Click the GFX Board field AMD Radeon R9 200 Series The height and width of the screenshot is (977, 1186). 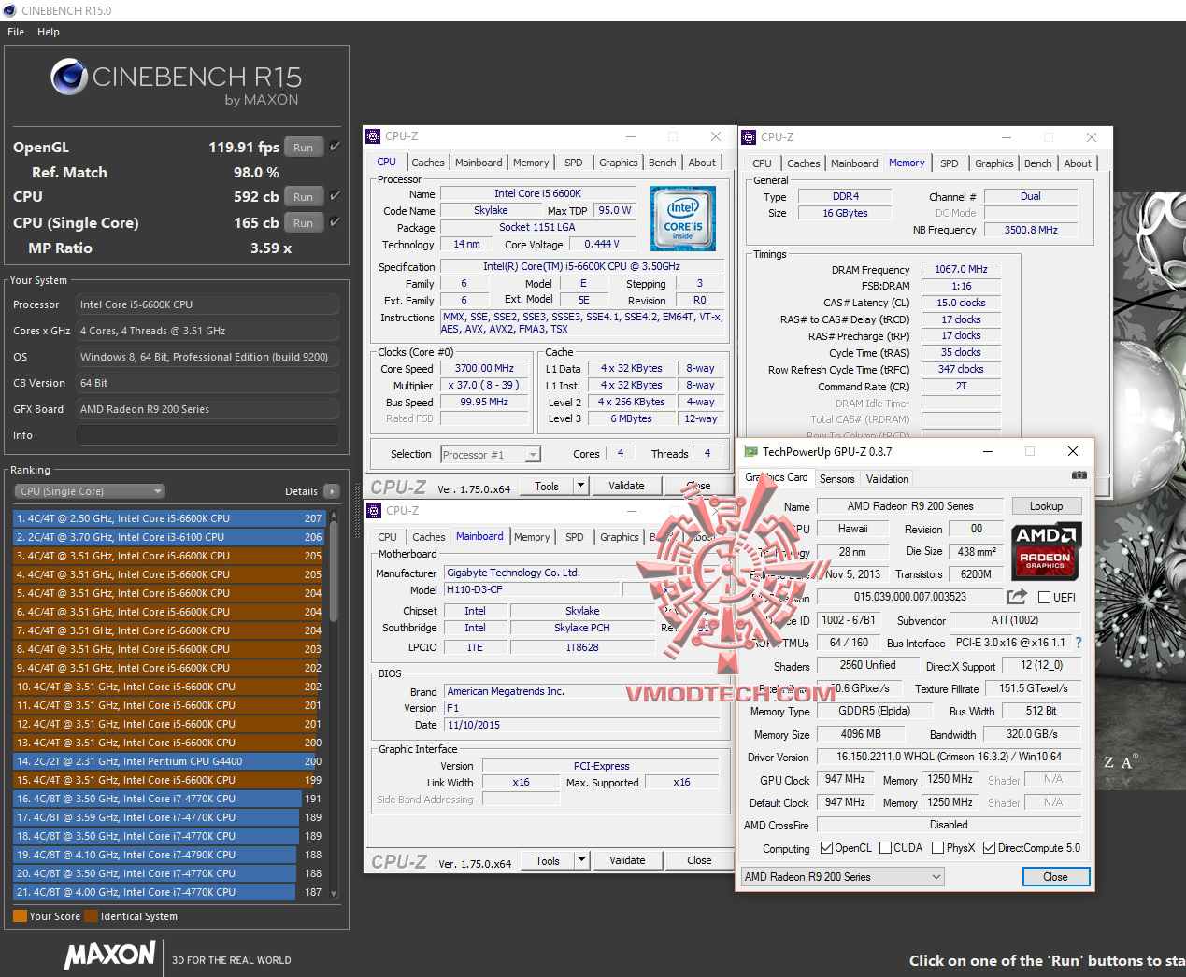[207, 409]
